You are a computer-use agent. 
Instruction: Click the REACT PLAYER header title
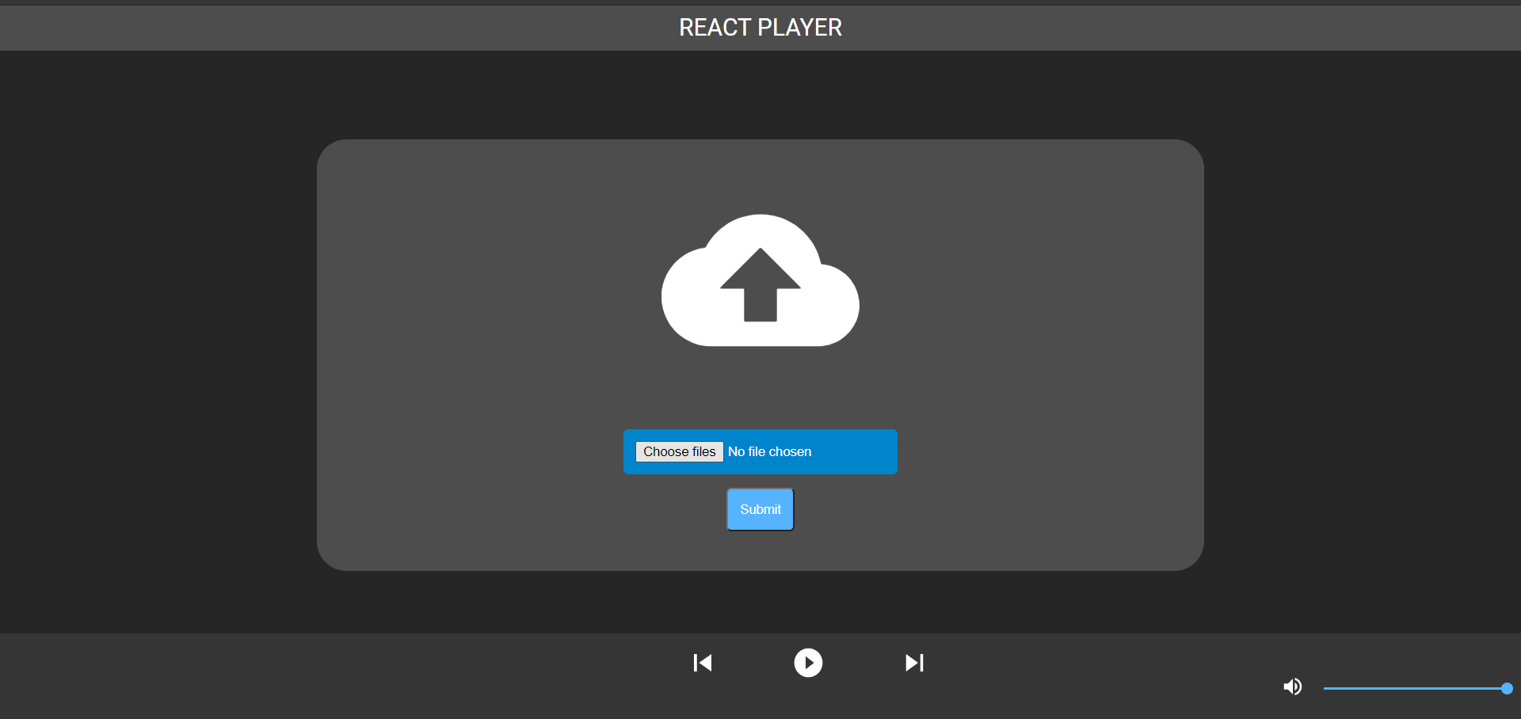pos(760,27)
